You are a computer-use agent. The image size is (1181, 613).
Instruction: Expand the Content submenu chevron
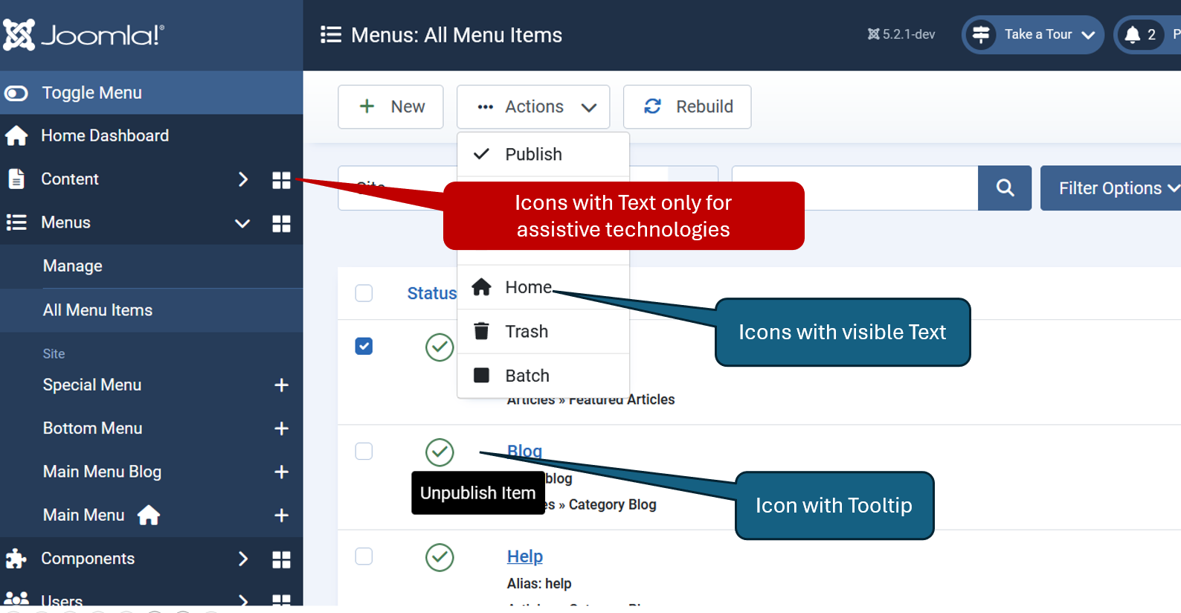(x=242, y=179)
